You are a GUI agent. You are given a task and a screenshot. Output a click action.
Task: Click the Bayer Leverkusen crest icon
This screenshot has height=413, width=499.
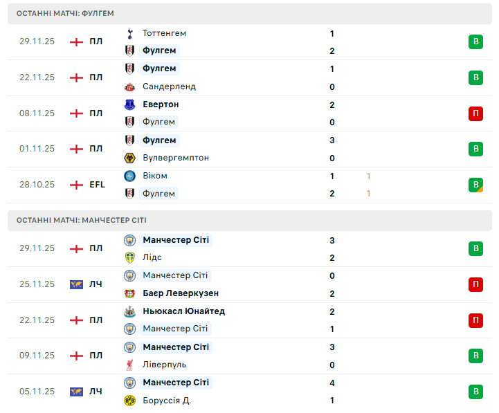(129, 293)
